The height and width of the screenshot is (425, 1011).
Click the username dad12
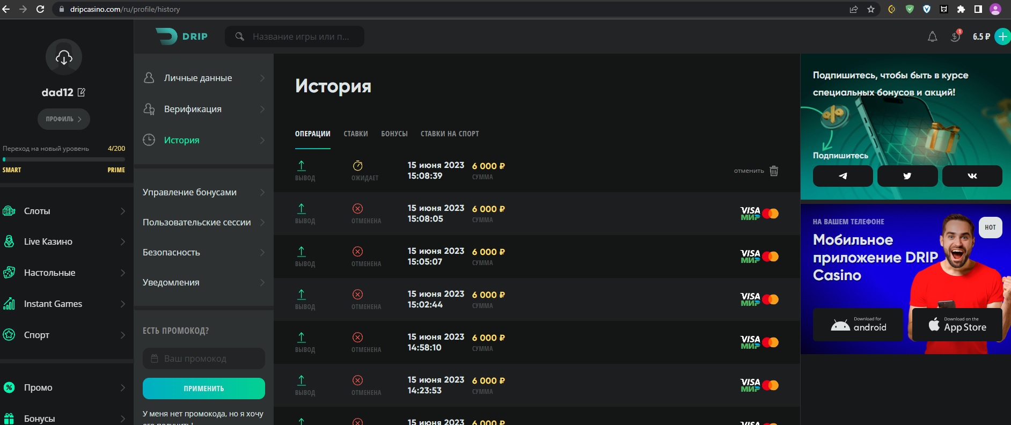[x=57, y=92]
